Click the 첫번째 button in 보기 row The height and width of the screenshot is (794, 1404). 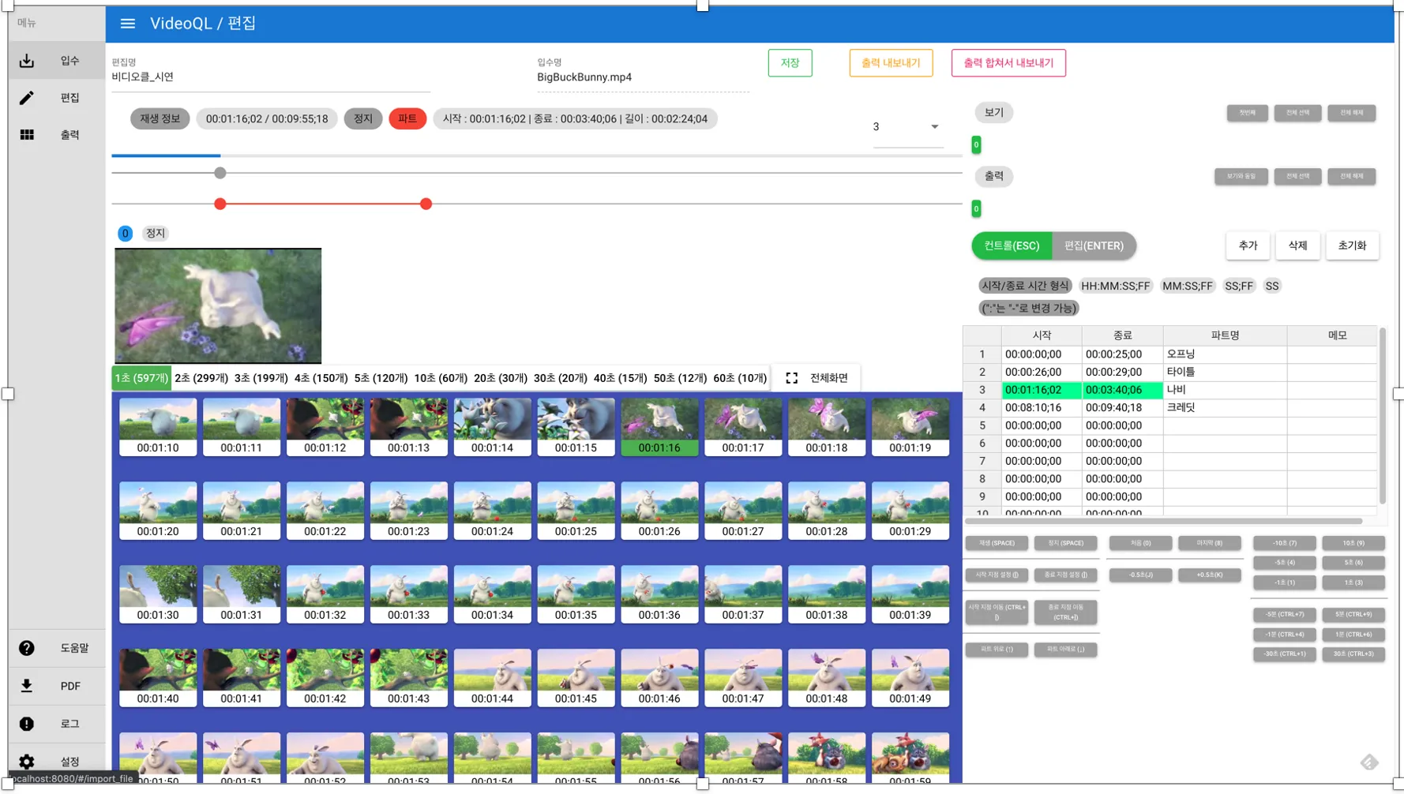pyautogui.click(x=1247, y=113)
